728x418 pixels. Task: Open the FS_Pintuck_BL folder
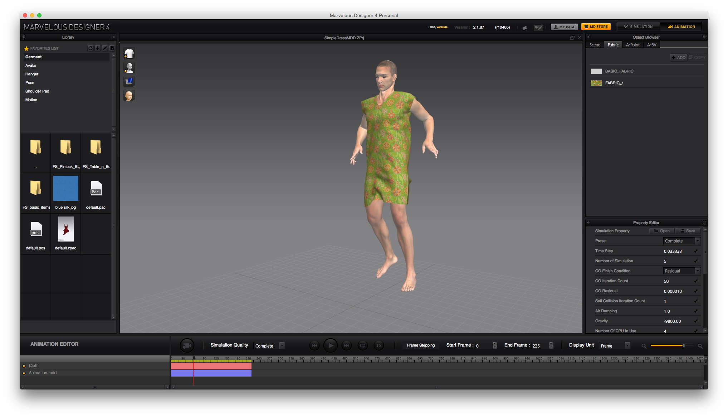click(x=66, y=147)
